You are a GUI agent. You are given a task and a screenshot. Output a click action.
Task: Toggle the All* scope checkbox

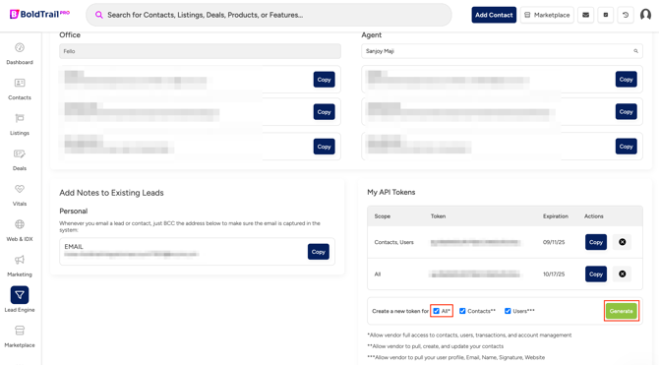click(437, 311)
